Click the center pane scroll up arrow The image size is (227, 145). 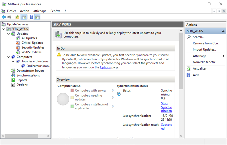pyautogui.click(x=181, y=31)
